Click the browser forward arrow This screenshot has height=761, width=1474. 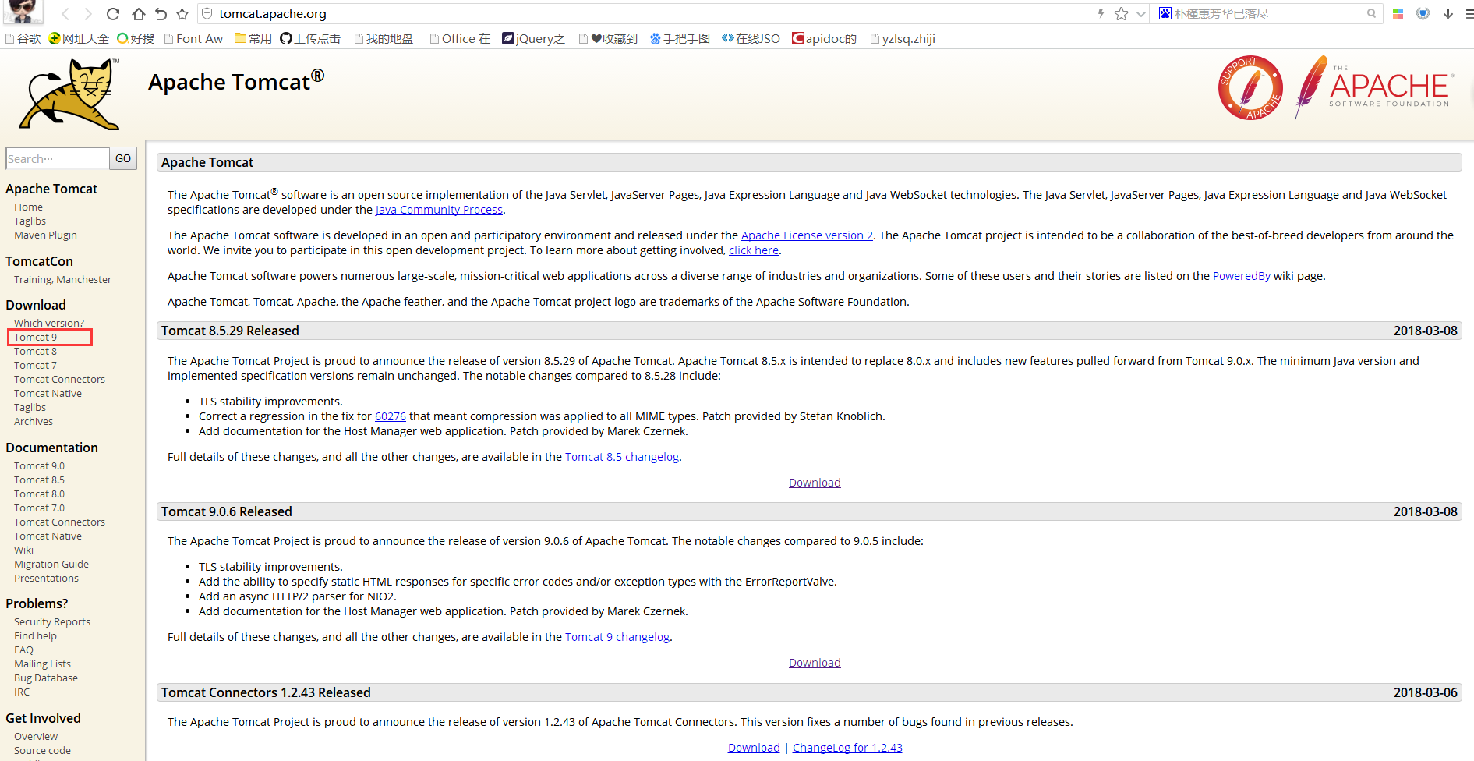[88, 13]
